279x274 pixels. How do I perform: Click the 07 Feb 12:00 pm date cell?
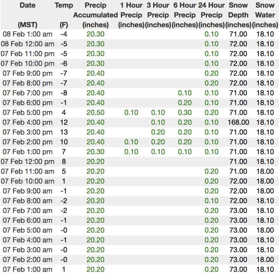[x=28, y=162]
